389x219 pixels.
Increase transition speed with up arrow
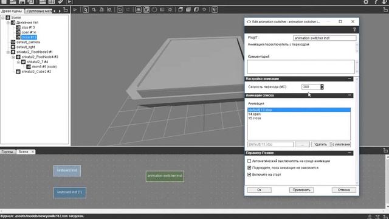322,85
